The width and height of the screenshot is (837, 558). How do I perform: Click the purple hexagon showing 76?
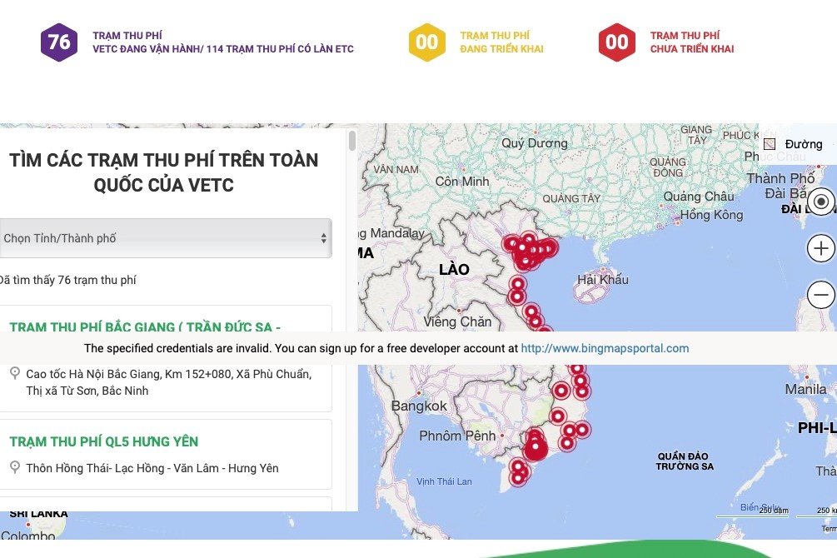pyautogui.click(x=59, y=42)
